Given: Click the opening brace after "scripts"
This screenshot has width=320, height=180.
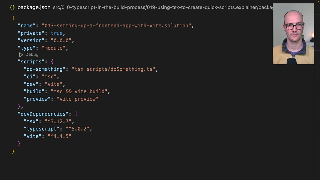Looking at the screenshot, I should pyautogui.click(x=52, y=62).
